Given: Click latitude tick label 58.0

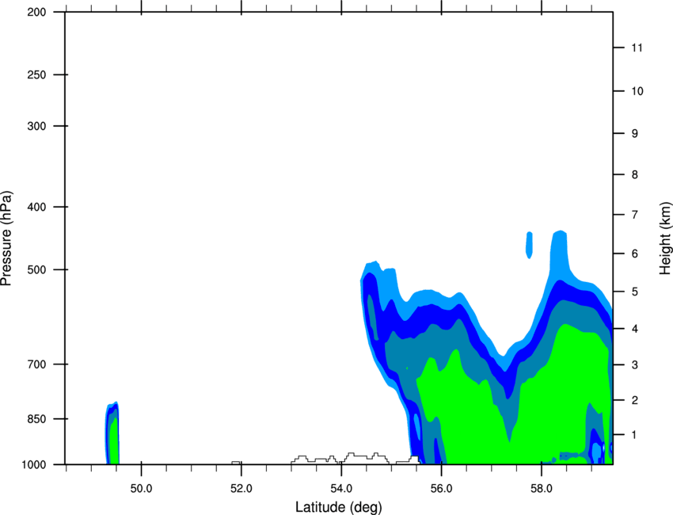Looking at the screenshot, I should click(542, 488).
